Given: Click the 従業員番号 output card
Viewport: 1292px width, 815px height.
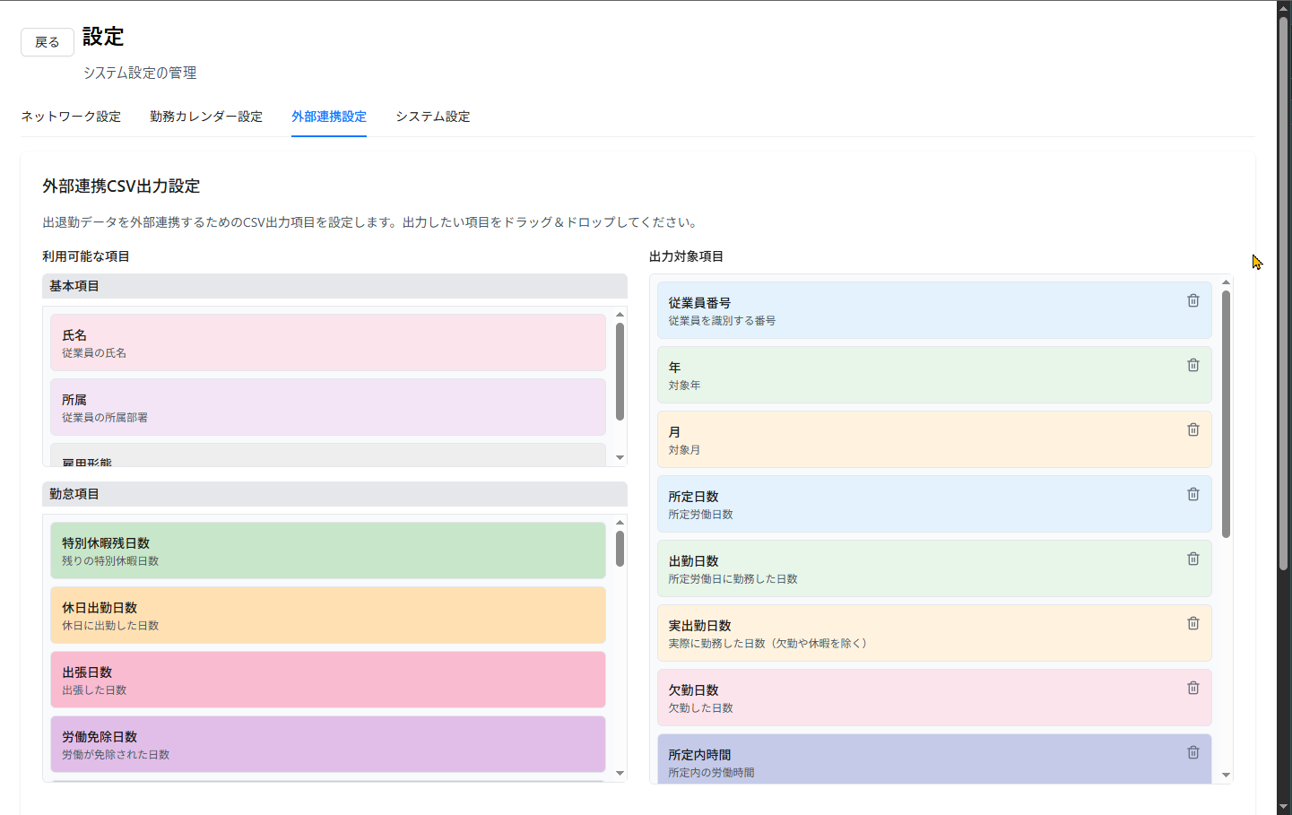Looking at the screenshot, I should point(934,310).
